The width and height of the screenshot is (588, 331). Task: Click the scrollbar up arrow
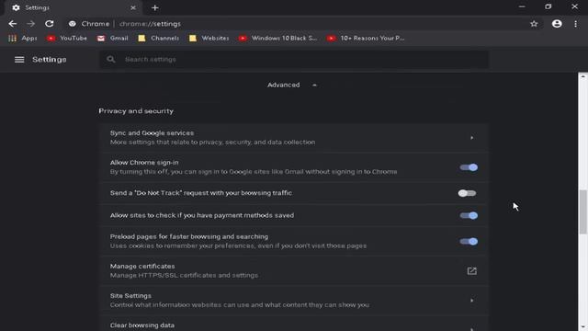tap(582, 76)
